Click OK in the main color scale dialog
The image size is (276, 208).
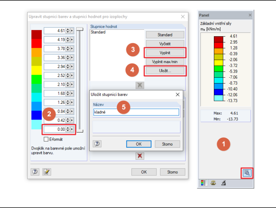coord(144,172)
